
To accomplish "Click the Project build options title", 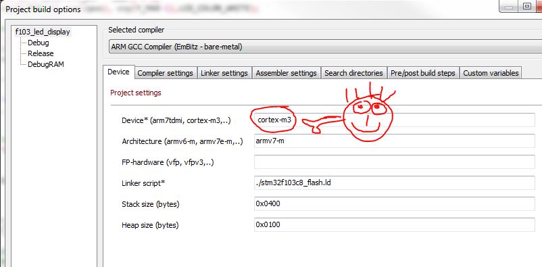I will click(43, 9).
